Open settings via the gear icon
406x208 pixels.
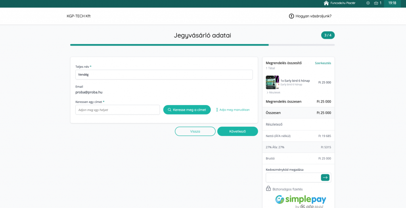(x=368, y=3)
